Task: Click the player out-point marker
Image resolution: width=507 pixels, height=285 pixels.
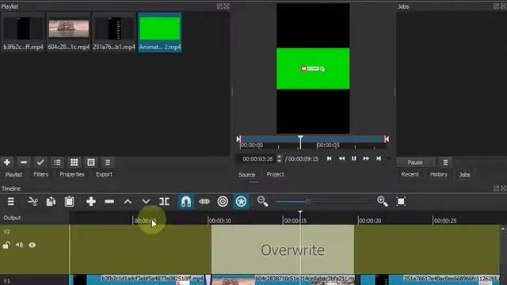Action: [x=387, y=139]
